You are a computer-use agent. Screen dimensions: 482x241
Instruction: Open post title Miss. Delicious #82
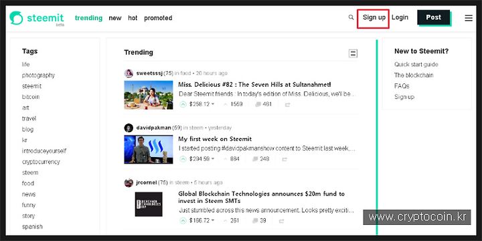coord(254,85)
